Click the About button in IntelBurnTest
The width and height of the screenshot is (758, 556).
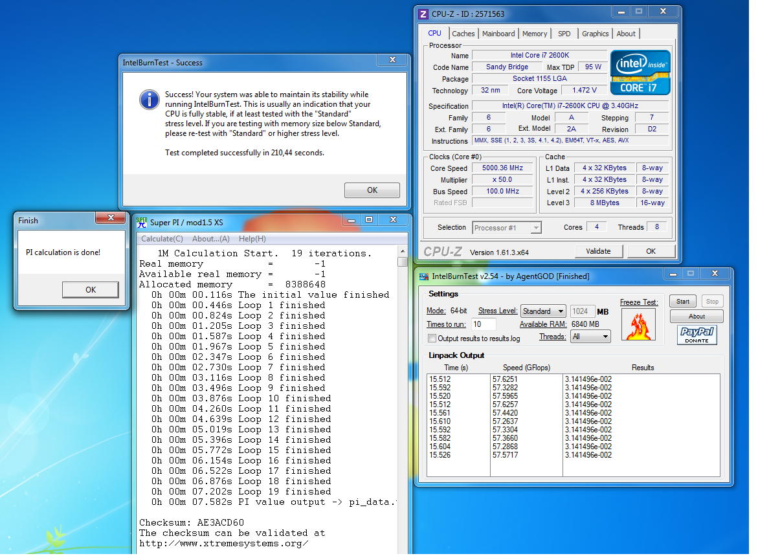click(697, 317)
